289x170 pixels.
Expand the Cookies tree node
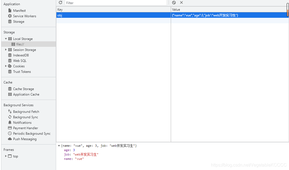[x=6, y=66]
